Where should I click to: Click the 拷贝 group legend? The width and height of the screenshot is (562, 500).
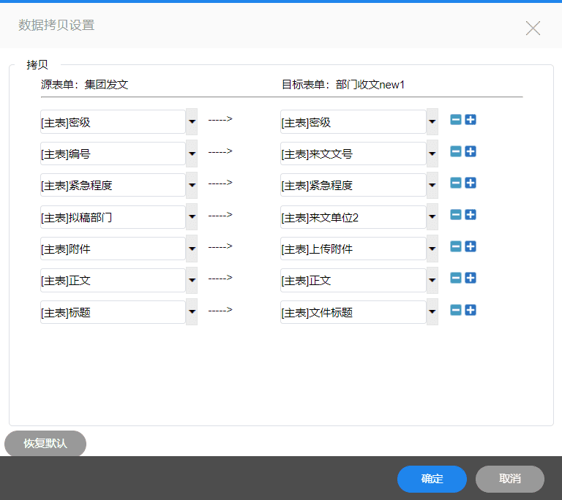coord(37,65)
